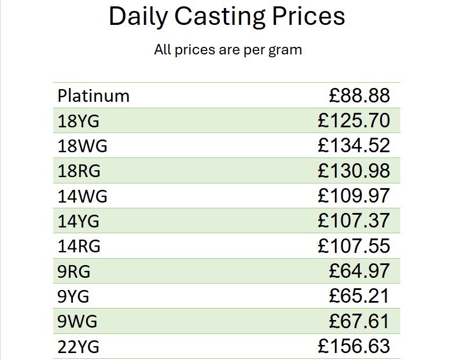Select the £107.55 price for 14RG

point(353,246)
